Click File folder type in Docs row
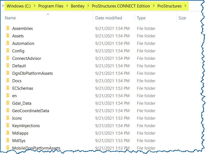206x154 pixels. point(146,81)
